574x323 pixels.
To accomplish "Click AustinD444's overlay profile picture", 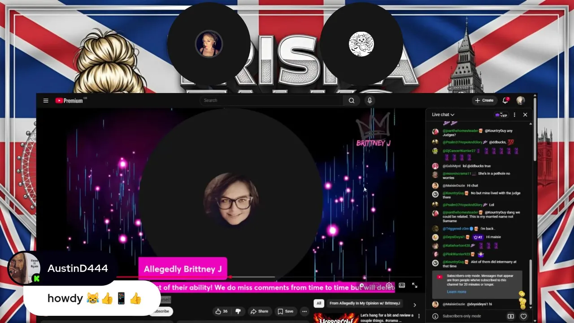I will coord(24,268).
